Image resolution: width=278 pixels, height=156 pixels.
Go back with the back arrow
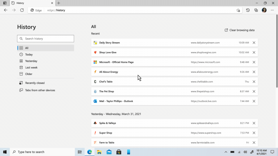click(6, 10)
